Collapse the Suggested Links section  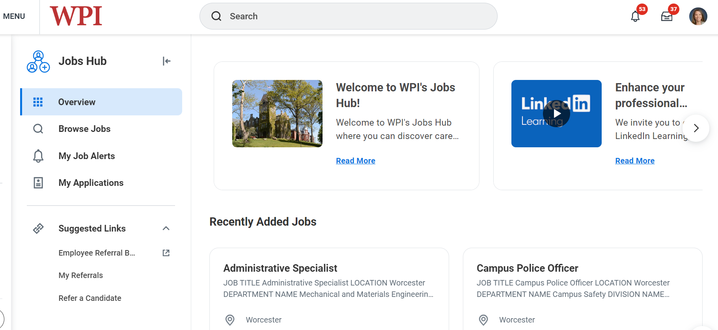point(166,228)
